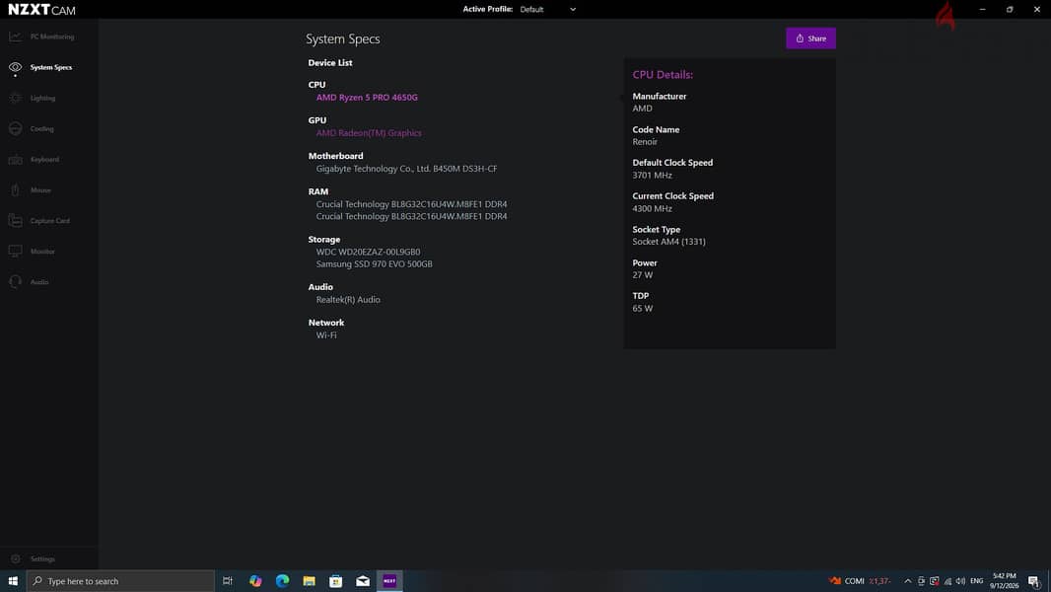Click the Realtek(R) Audio entry
This screenshot has height=592, width=1051.
click(x=348, y=300)
